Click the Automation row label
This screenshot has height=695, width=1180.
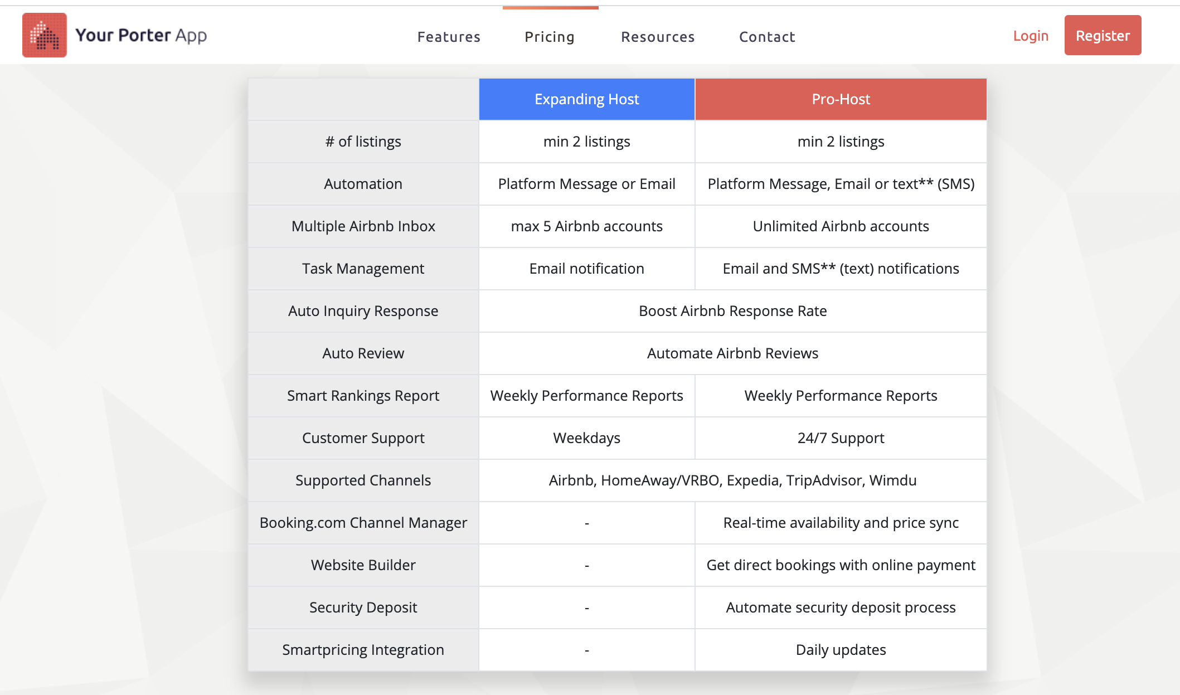363,184
